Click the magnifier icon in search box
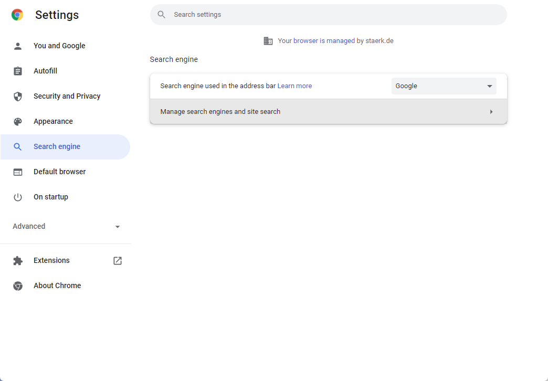Viewport: 548px width, 381px height. [x=162, y=15]
